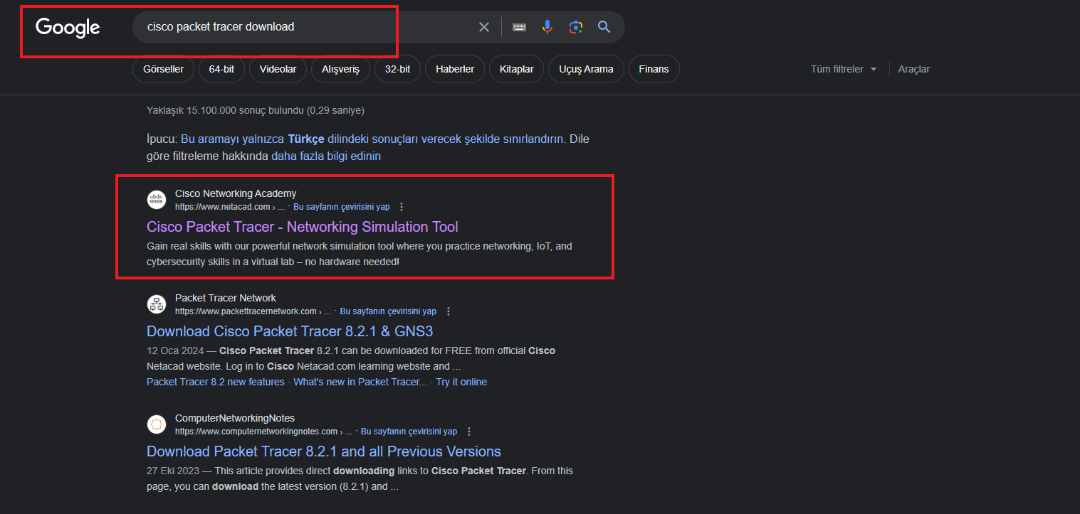
Task: Start voice search with the microphone icon
Action: click(x=547, y=27)
